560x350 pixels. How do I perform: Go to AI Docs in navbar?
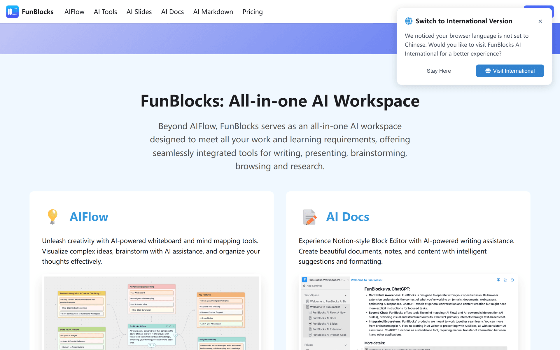[172, 12]
